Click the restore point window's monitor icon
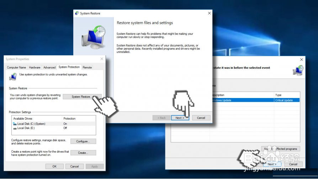 click(x=298, y=70)
